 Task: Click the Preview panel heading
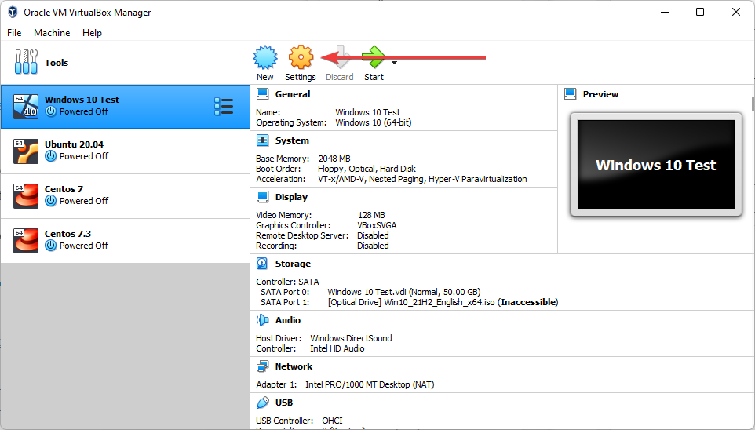click(x=600, y=94)
